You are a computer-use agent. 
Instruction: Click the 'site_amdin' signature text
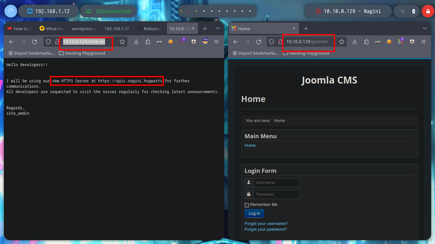tap(18, 113)
